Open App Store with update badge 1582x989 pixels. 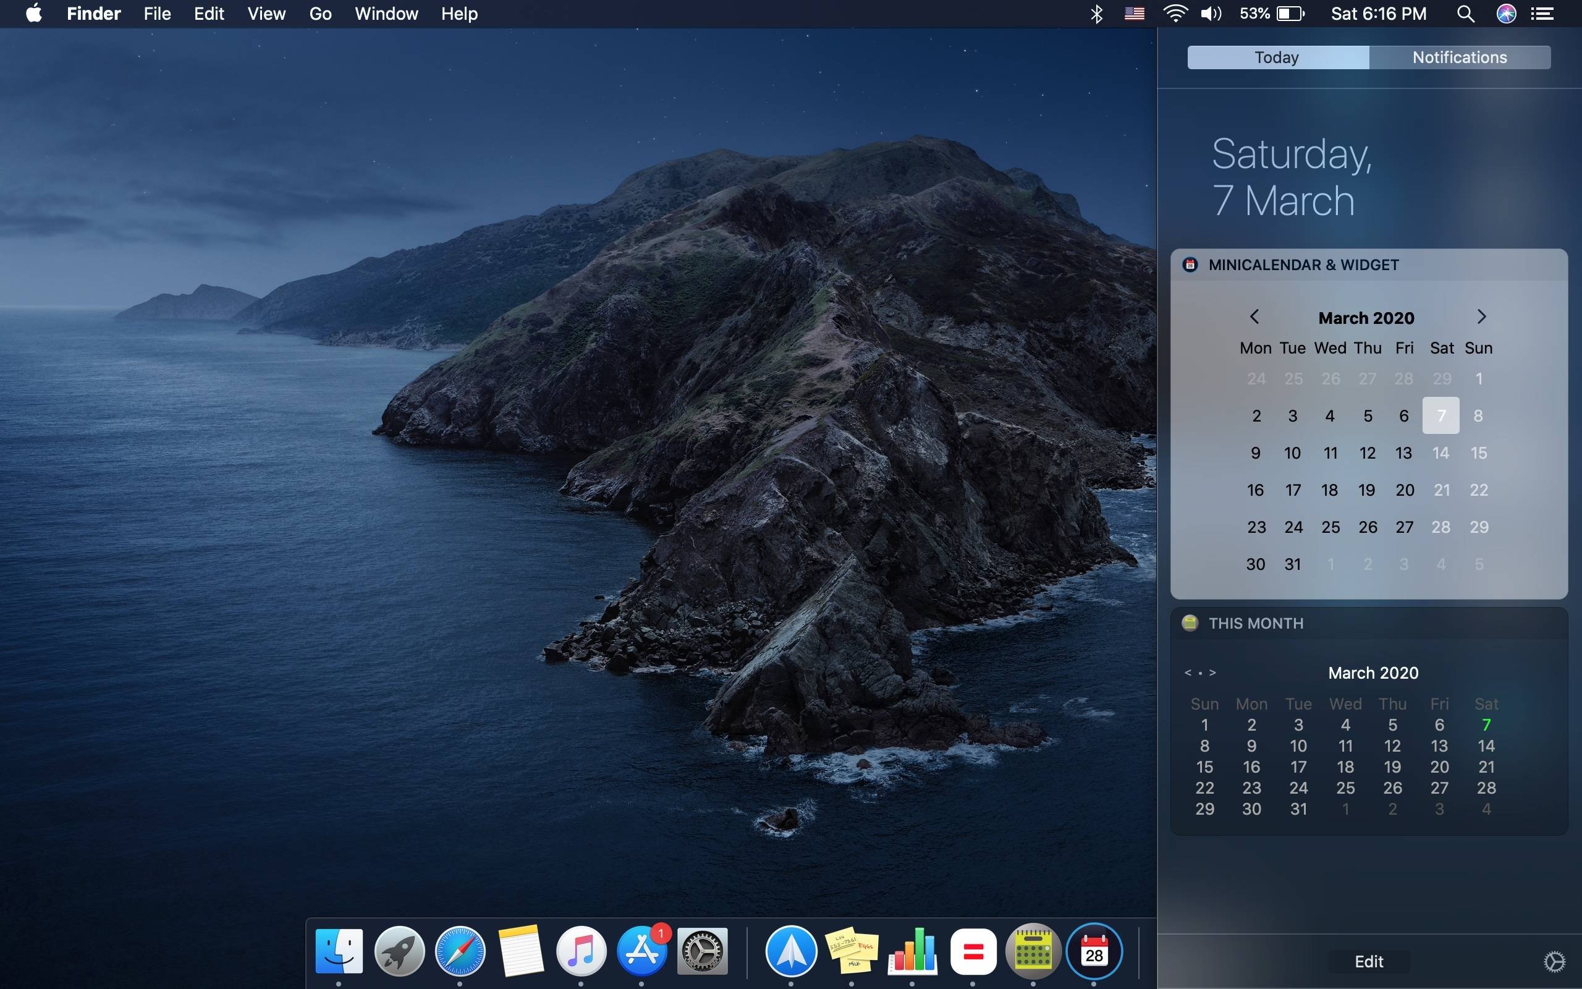642,951
